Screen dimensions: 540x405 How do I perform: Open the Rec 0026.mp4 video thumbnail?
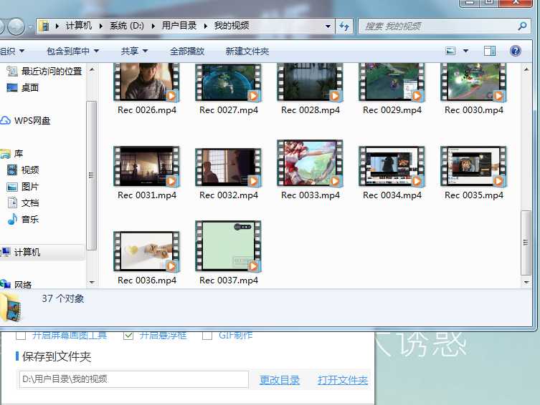(147, 82)
